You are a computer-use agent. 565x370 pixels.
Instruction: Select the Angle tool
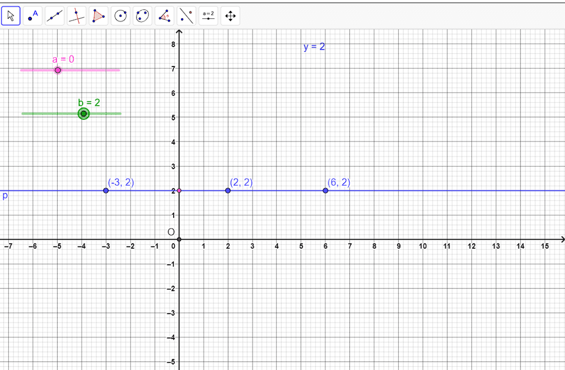point(164,16)
